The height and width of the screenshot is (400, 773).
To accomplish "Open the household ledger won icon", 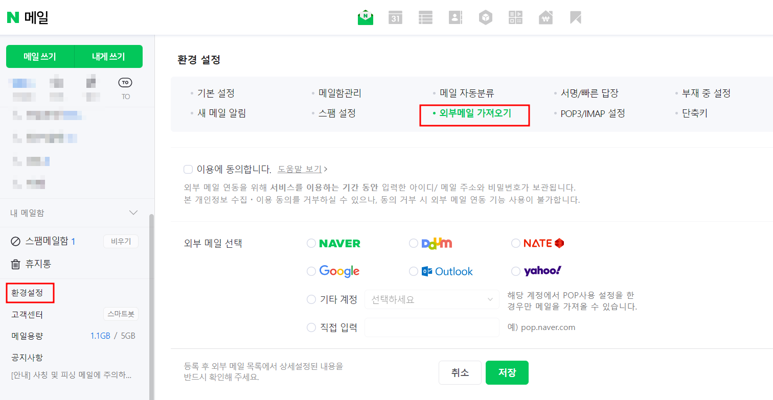I will (545, 18).
